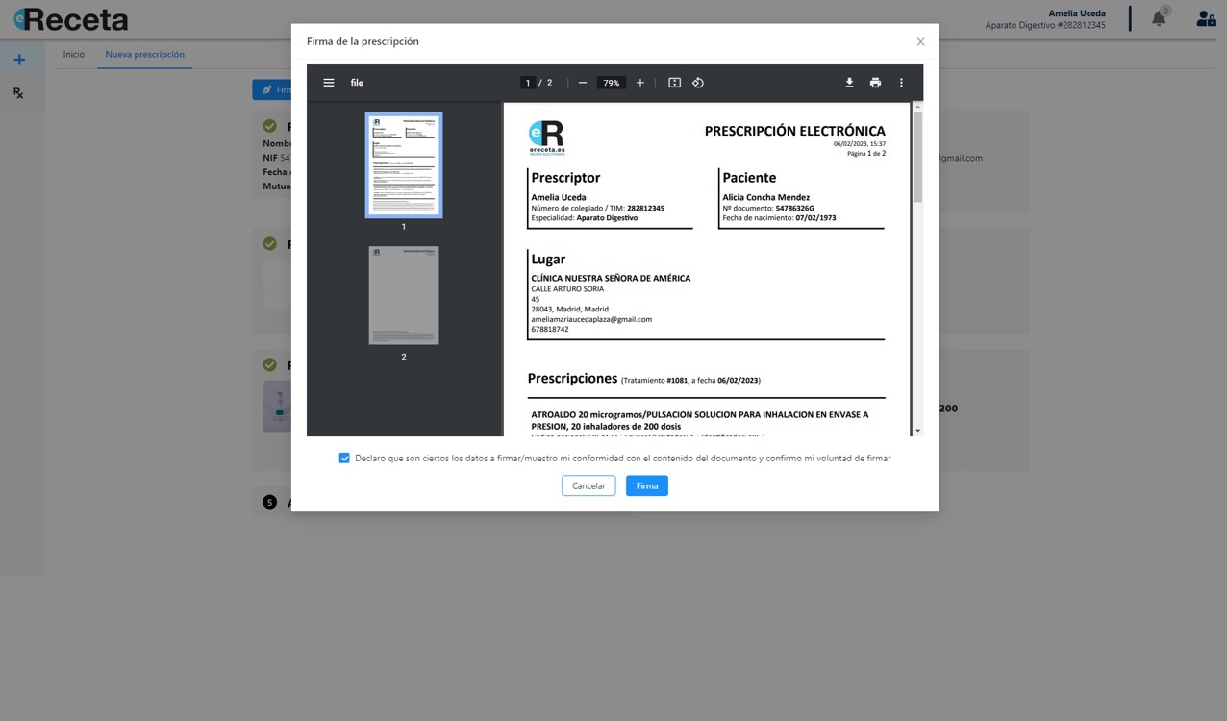The image size is (1227, 721).
Task: Click the step 5 number badge behind the dialog
Action: click(x=269, y=502)
